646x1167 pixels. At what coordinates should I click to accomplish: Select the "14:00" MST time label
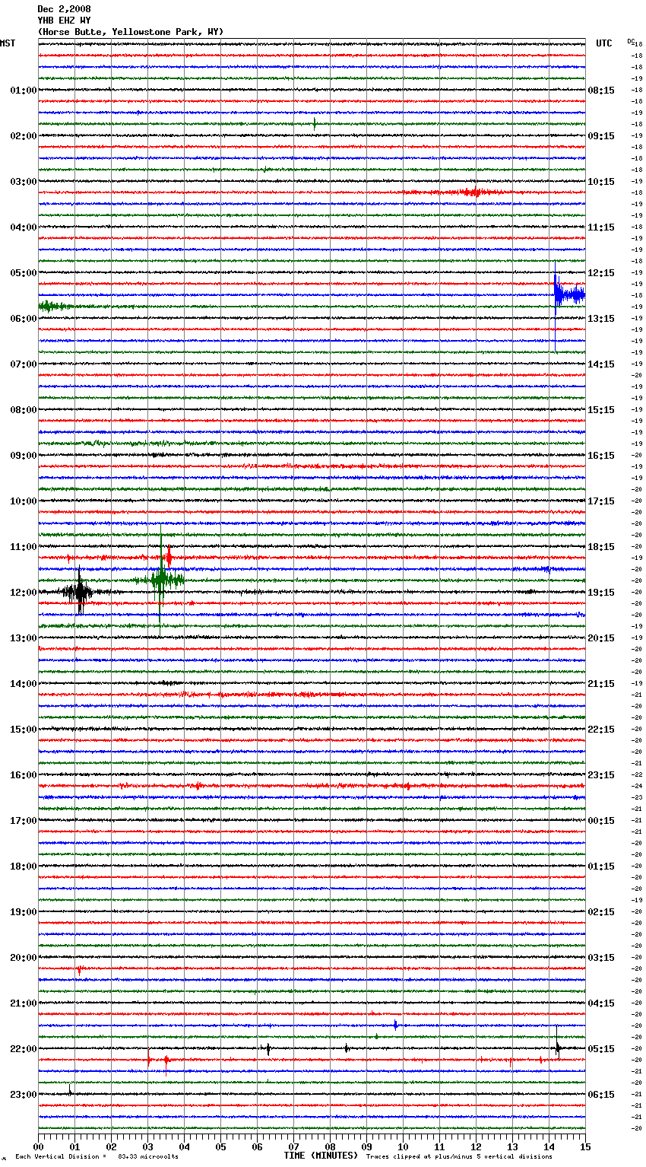pyautogui.click(x=23, y=684)
